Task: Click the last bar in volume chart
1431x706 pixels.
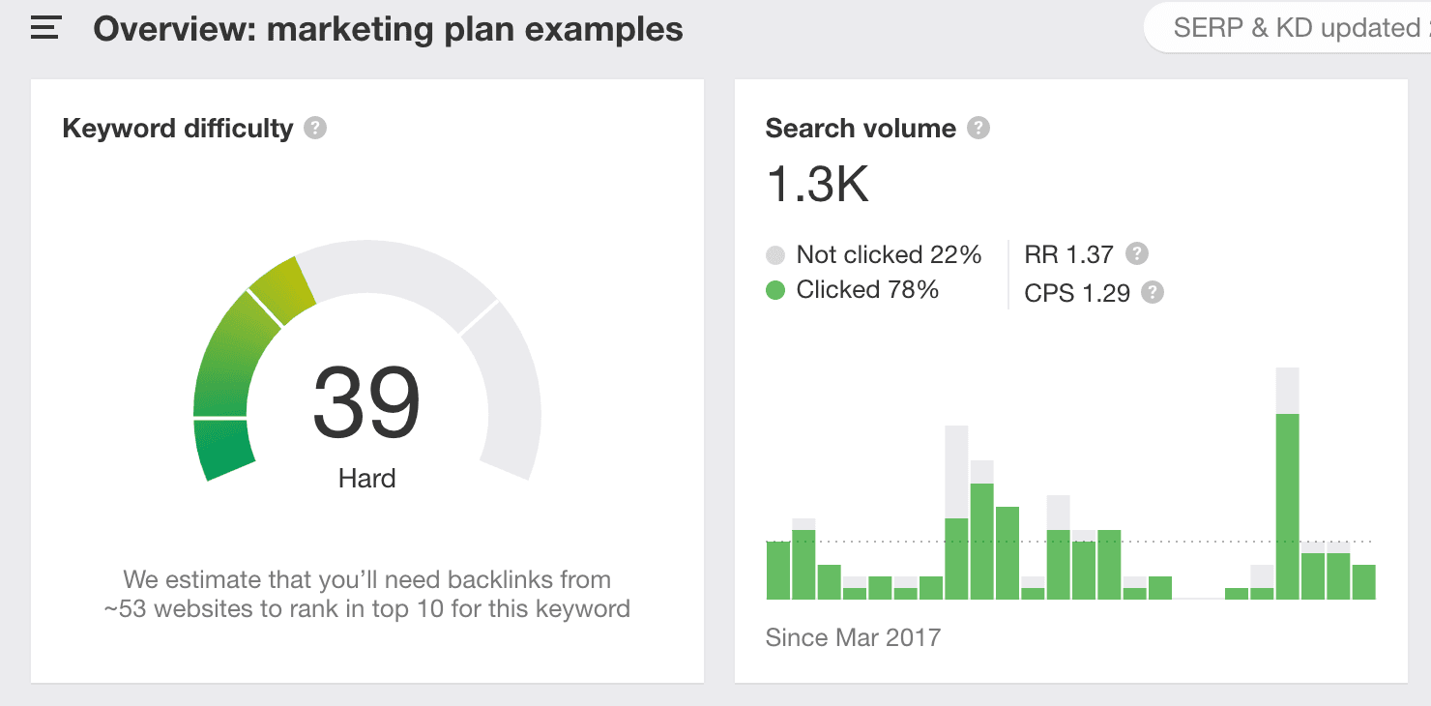Action: click(1363, 582)
